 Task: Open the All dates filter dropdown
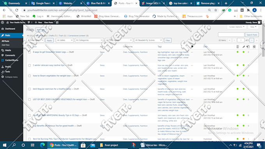65,40
